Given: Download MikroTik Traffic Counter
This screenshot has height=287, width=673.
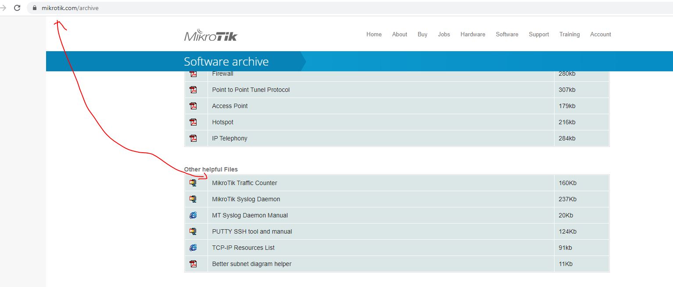Looking at the screenshot, I should [244, 183].
